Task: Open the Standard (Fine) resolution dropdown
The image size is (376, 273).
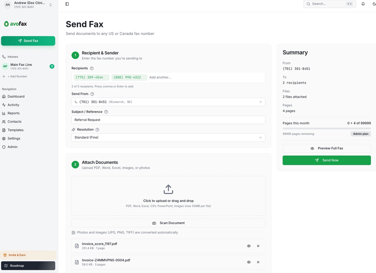Action: click(168, 137)
